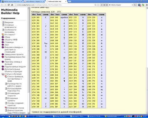The height and width of the screenshot is (118, 148).
Task: Click the contents pane scrollbar
Action: (28, 51)
